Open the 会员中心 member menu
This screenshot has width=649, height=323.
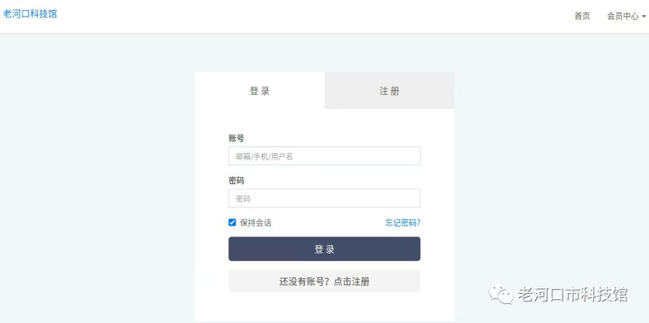[x=623, y=16]
